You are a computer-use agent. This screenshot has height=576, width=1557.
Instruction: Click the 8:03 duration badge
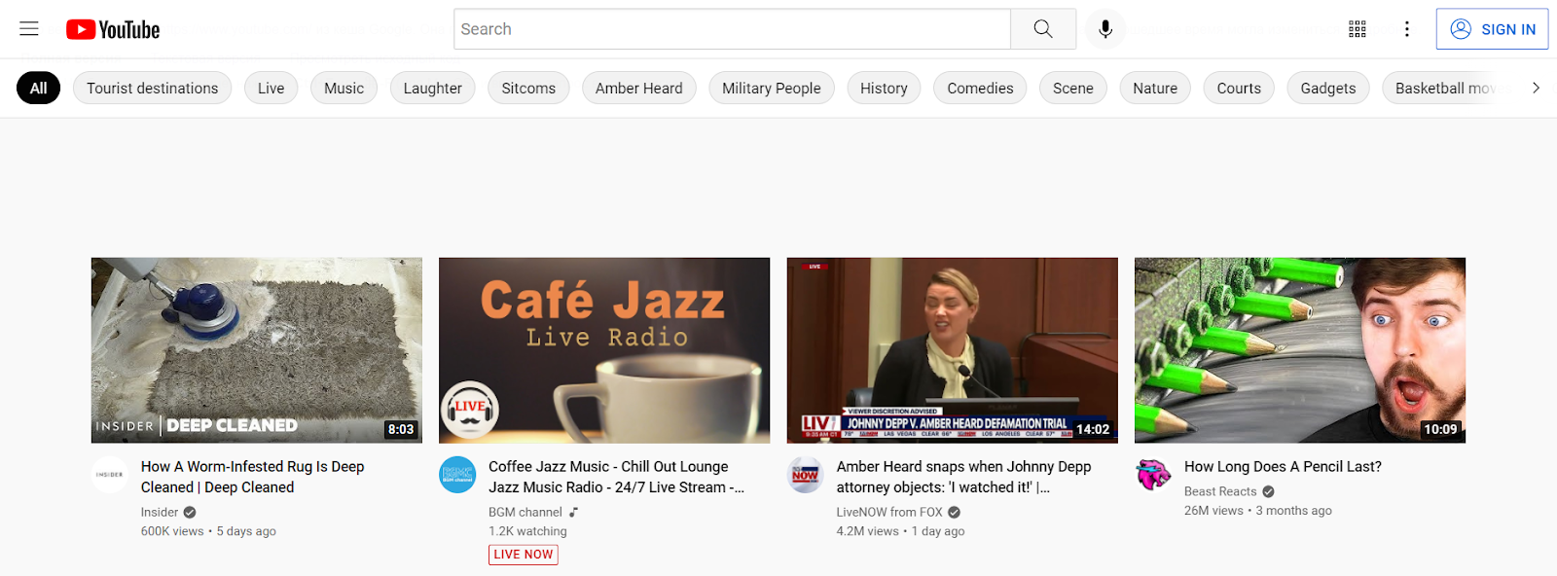tap(401, 429)
